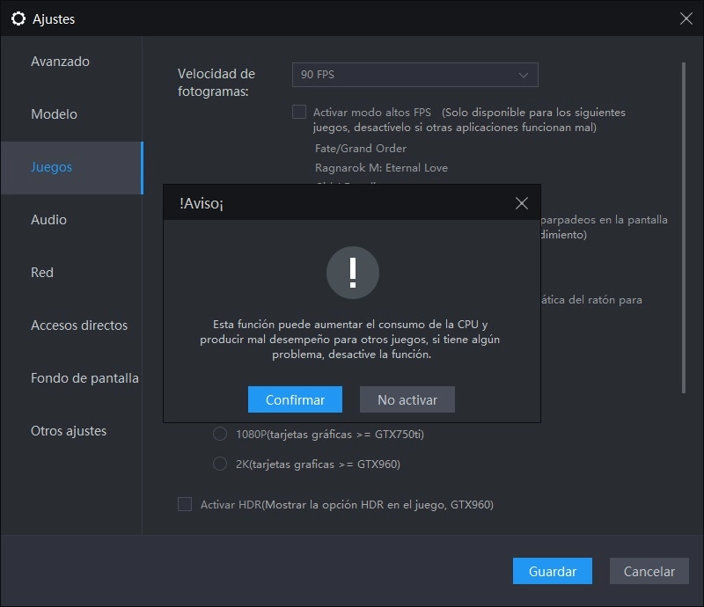Viewport: 704px width, 607px height.
Task: Switch to the Avanzado section
Action: [x=59, y=62]
